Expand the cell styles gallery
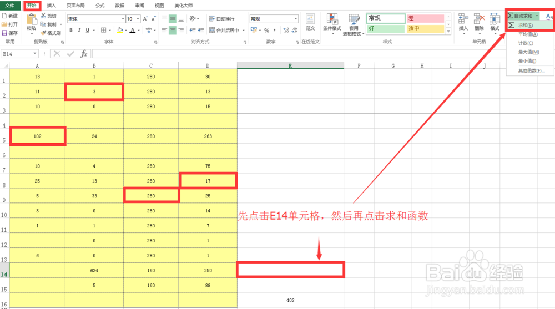Screen dimensions: 555x309 [x=448, y=32]
